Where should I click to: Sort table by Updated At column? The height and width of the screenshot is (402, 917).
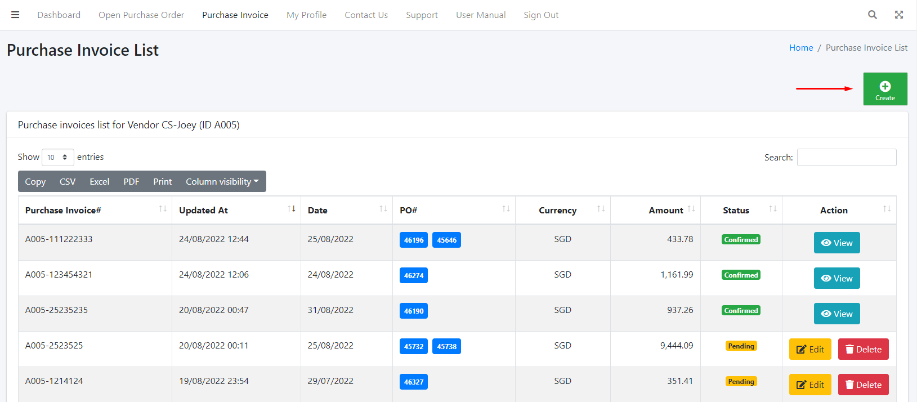pyautogui.click(x=292, y=209)
